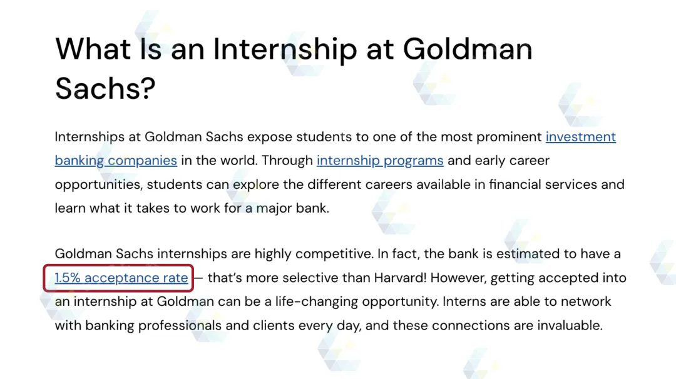
Task: Click the word 'investment' in the underlined link
Action: [x=580, y=137]
